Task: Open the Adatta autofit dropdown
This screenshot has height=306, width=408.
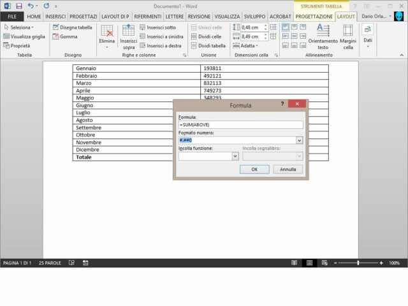Action: [245, 46]
